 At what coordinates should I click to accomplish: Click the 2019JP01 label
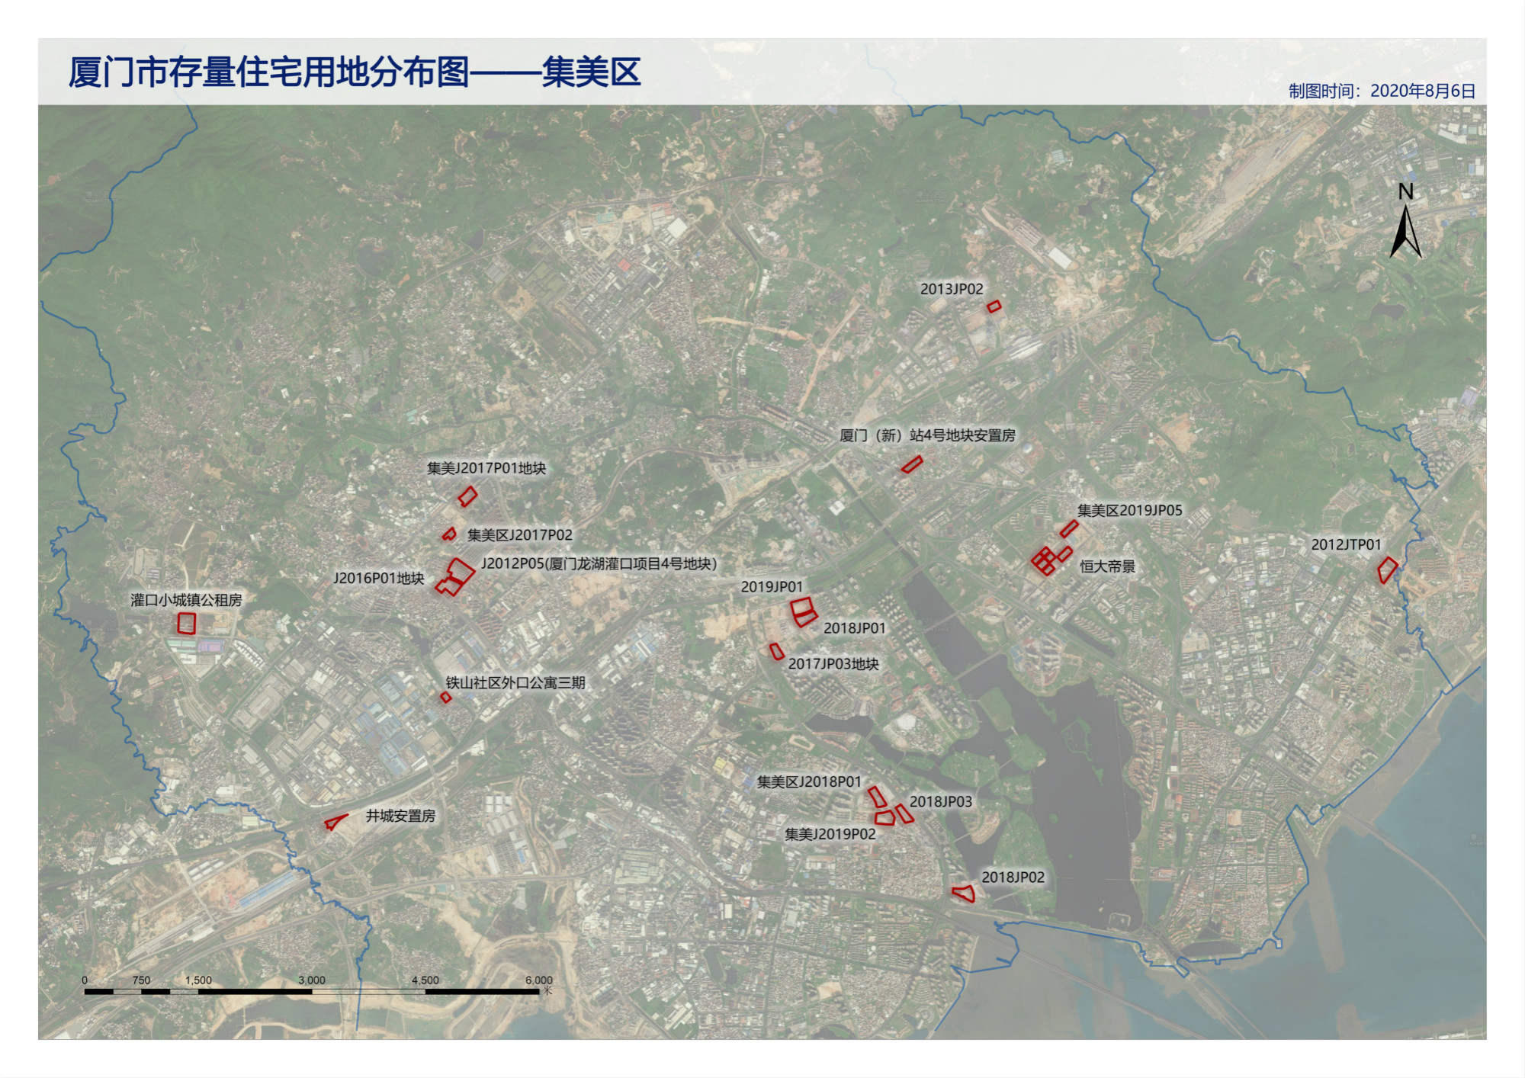pyautogui.click(x=772, y=587)
